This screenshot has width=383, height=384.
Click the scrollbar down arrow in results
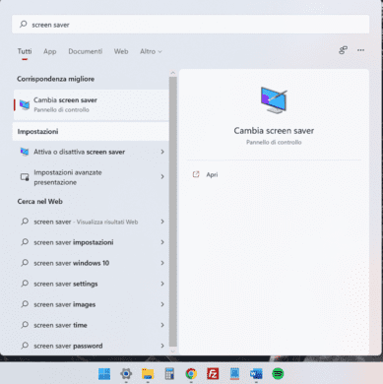click(173, 351)
